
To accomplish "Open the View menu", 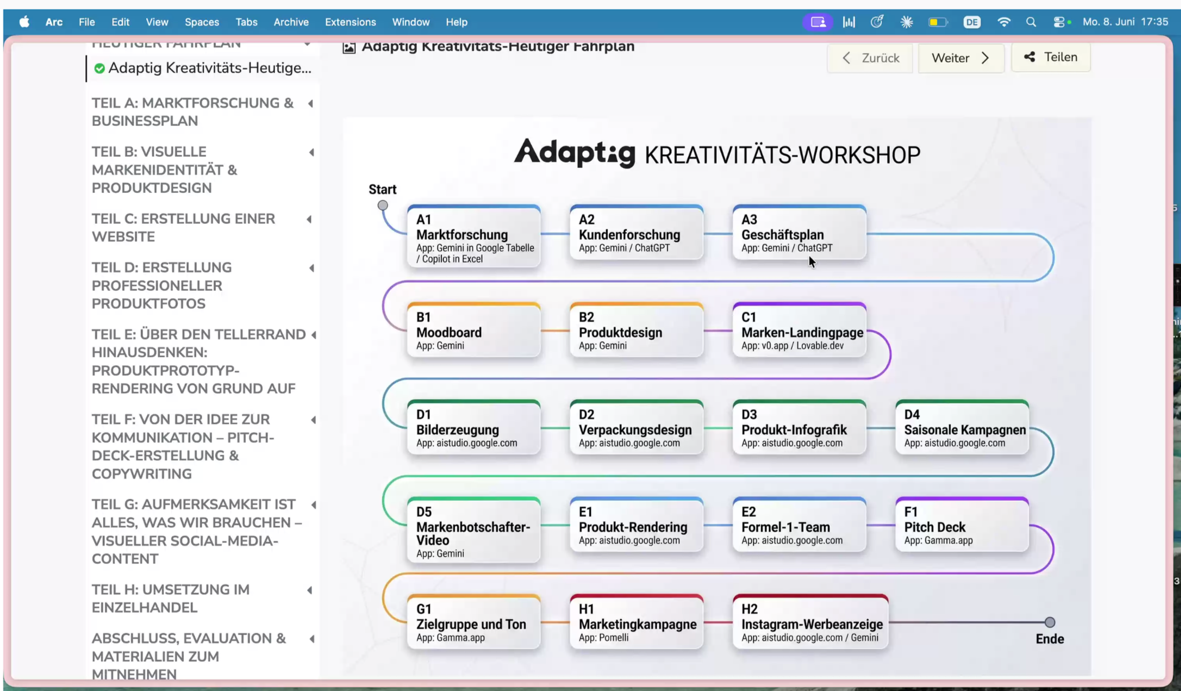I will (157, 22).
